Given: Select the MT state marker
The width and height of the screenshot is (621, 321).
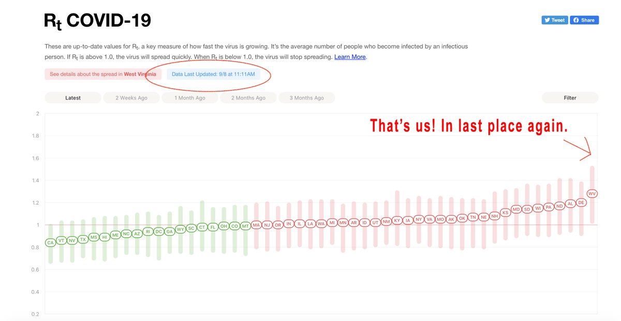Looking at the screenshot, I should click(245, 226).
